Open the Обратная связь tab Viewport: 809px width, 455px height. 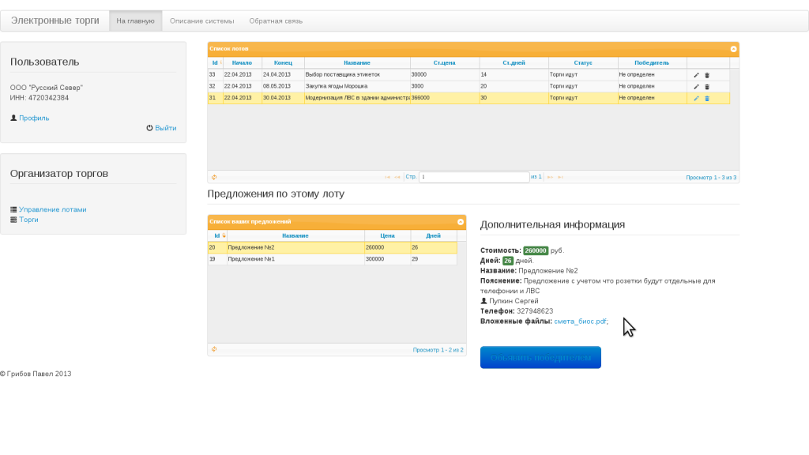pyautogui.click(x=276, y=21)
